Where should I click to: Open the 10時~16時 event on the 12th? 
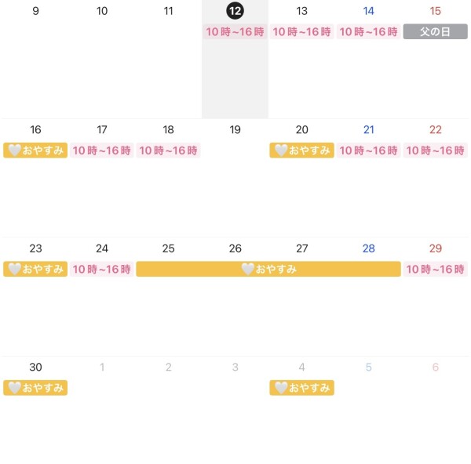[235, 31]
